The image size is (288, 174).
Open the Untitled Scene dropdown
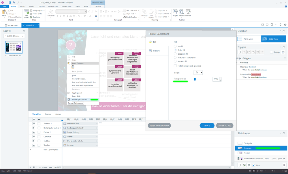(x=14, y=36)
